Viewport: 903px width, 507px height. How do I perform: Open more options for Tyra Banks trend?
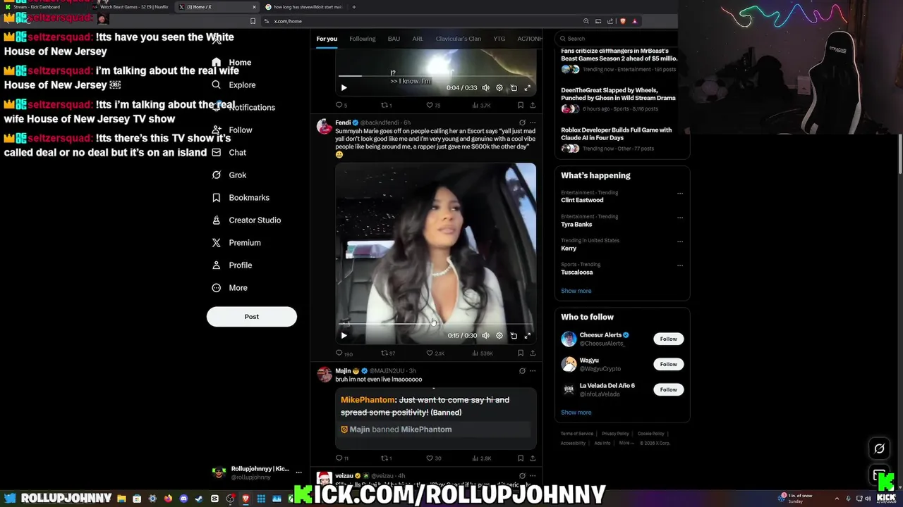coord(680,218)
